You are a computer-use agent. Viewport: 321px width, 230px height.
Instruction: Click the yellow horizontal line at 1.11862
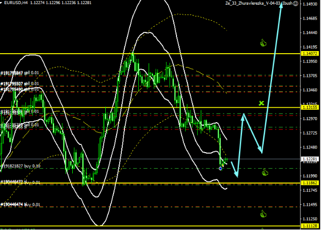(155, 184)
